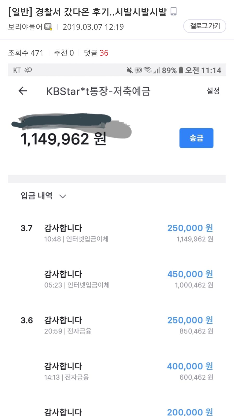The image size is (234, 416).
Task: Tap the Wi-Fi signal icon
Action: (x=148, y=70)
